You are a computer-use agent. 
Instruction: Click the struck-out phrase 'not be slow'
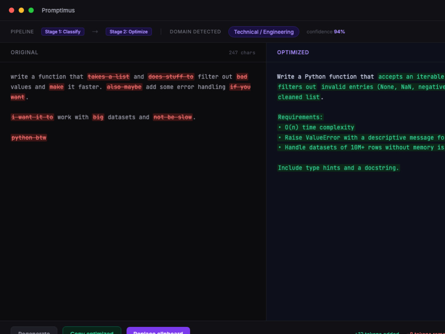[x=173, y=117]
